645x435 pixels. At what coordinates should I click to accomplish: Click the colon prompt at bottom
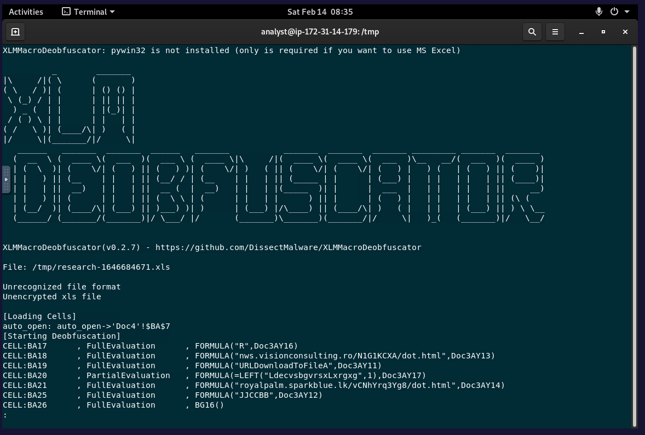(5, 415)
